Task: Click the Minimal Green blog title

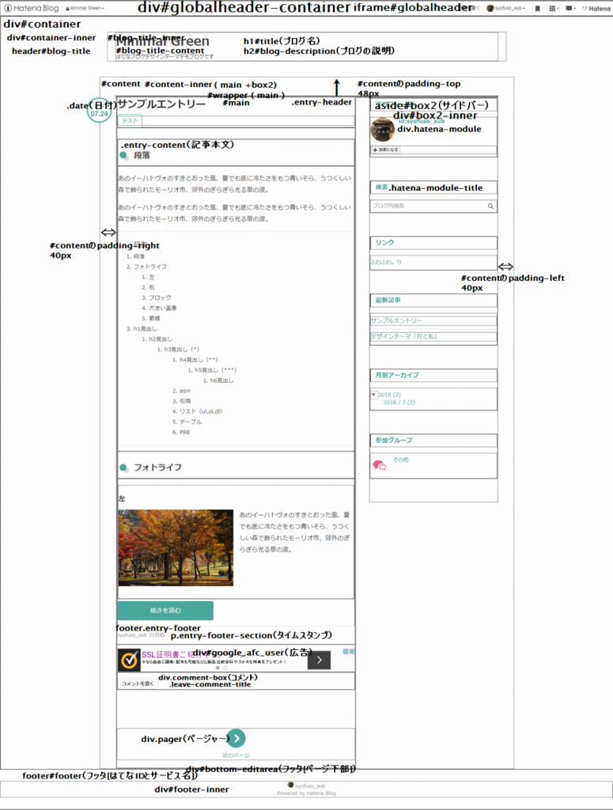Action: coord(163,41)
